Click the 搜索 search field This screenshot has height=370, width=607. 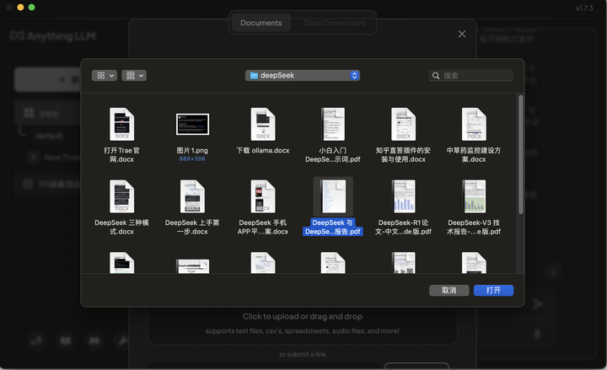(x=470, y=76)
